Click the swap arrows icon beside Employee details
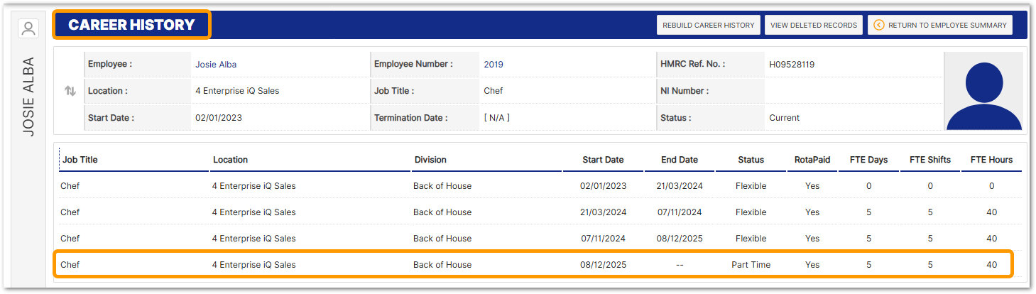This screenshot has width=1036, height=294. click(70, 91)
